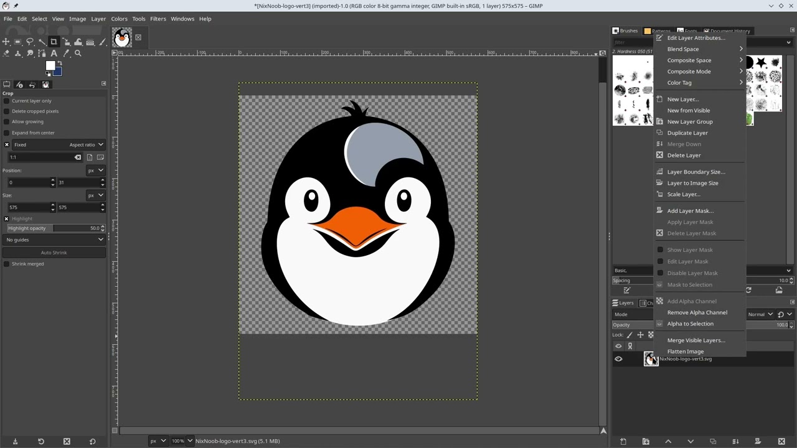Raise layer arrow in Layers panel
The width and height of the screenshot is (797, 448).
coord(668,441)
